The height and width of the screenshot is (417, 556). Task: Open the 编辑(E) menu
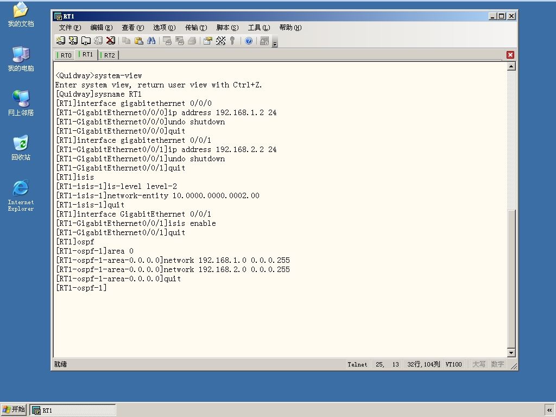[102, 28]
